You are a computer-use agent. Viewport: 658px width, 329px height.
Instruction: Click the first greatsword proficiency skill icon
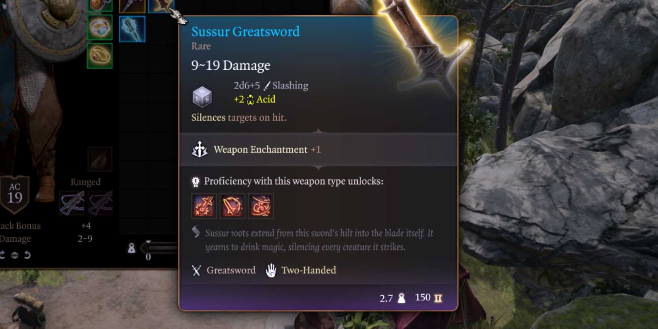(x=204, y=206)
